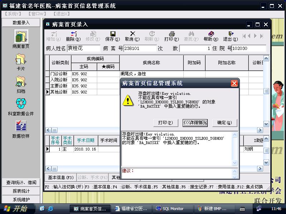The width and height of the screenshot is (286, 214).
Task: Launch Internet Explorer quick launch icon
Action: click(x=50, y=209)
